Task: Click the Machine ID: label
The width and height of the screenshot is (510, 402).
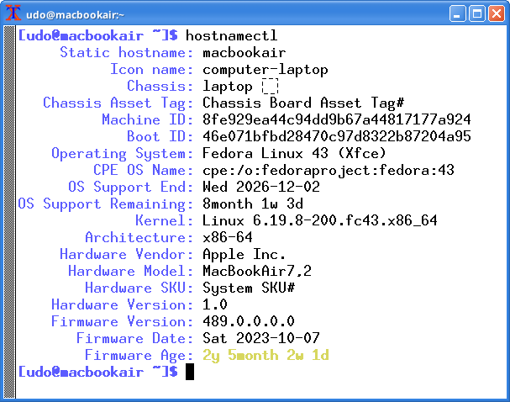Action: pos(148,119)
